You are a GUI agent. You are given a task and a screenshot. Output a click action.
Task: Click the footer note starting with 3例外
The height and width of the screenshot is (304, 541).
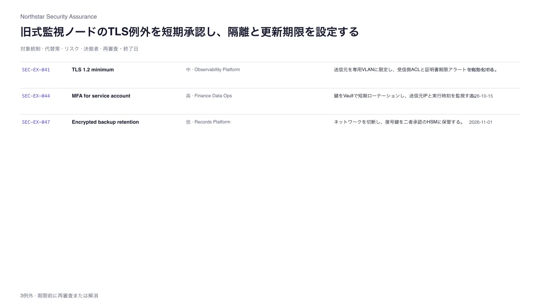tap(59, 296)
